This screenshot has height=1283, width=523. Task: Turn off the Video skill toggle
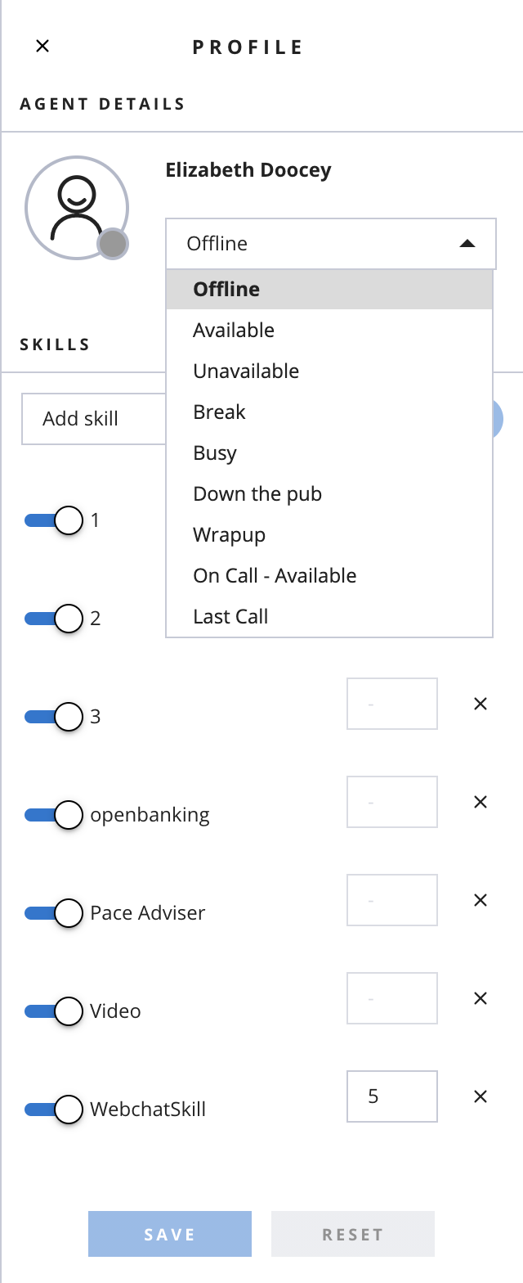[54, 1011]
